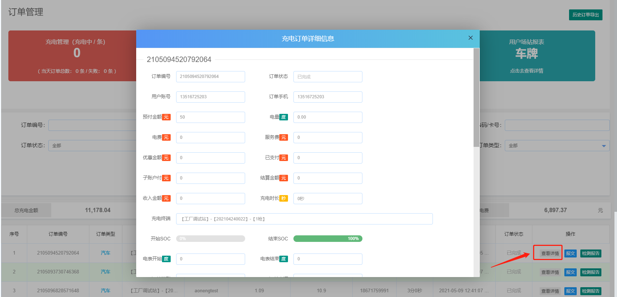
Task: Click the 开始SOC 0% progress bar
Action: (x=210, y=239)
